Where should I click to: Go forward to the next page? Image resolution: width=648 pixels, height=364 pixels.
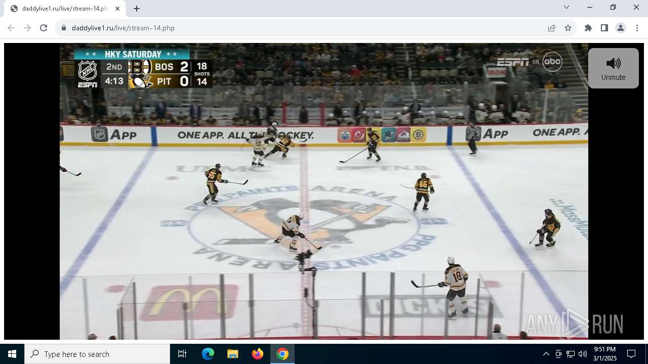pyautogui.click(x=27, y=28)
